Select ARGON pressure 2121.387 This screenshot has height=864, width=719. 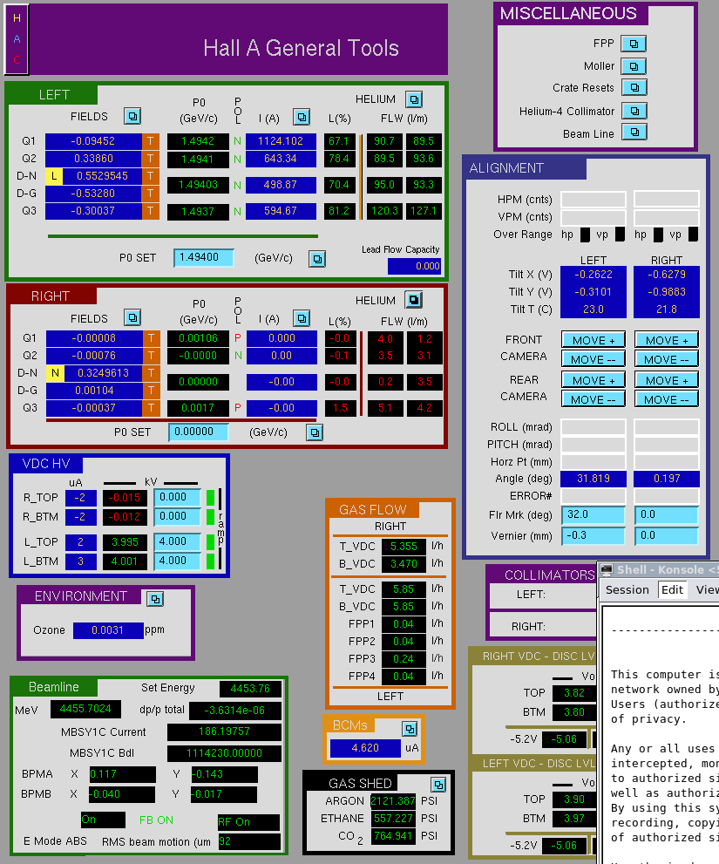pyautogui.click(x=393, y=801)
